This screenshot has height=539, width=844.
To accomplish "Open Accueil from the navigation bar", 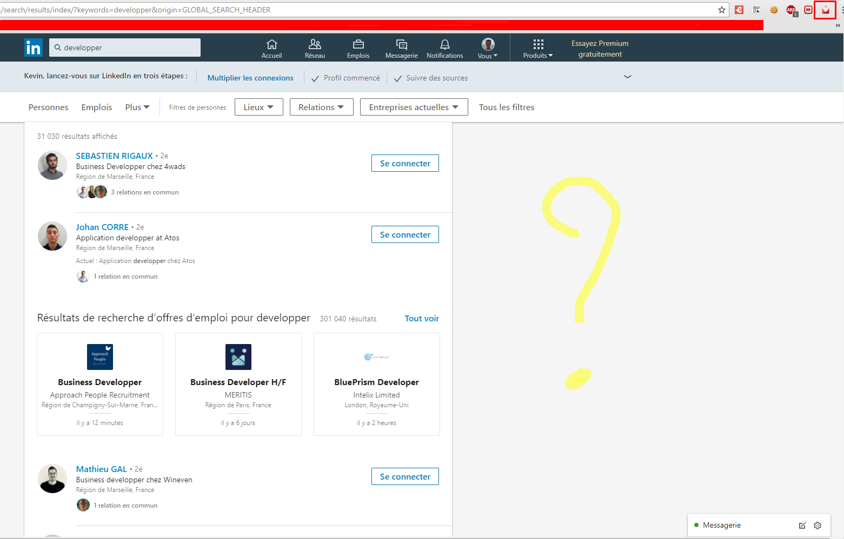I will [x=271, y=48].
